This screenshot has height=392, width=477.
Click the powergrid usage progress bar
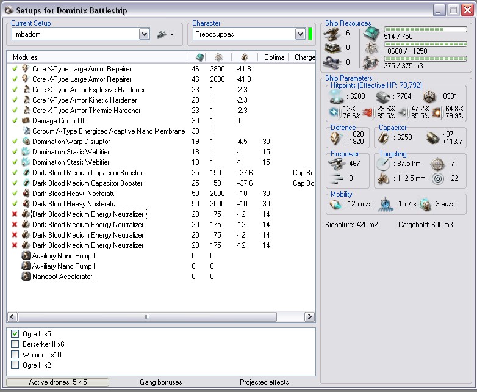click(x=425, y=44)
